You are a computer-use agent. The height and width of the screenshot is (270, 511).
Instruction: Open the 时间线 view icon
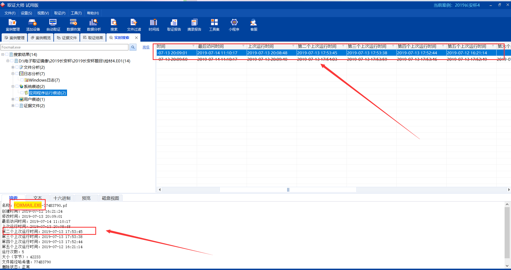point(154,25)
